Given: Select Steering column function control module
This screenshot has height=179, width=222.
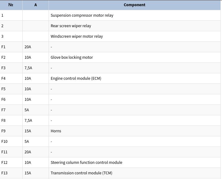Looking at the screenshot, I should click(x=86, y=162).
